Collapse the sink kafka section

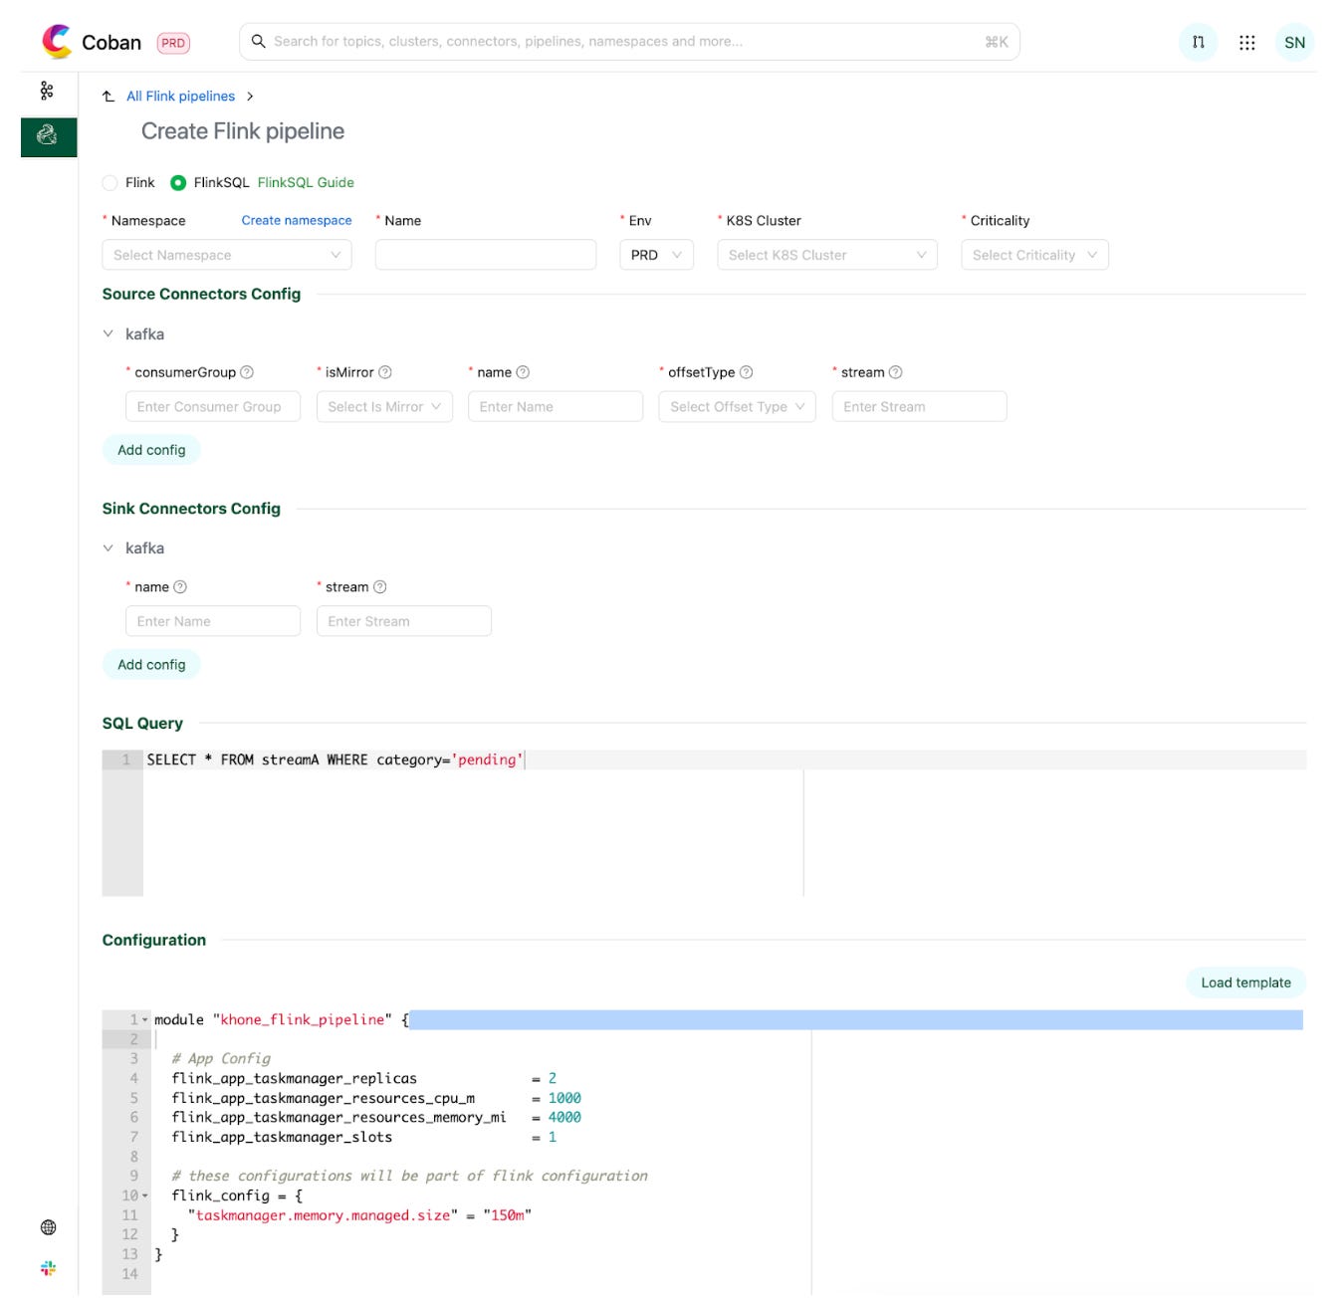[x=109, y=548]
